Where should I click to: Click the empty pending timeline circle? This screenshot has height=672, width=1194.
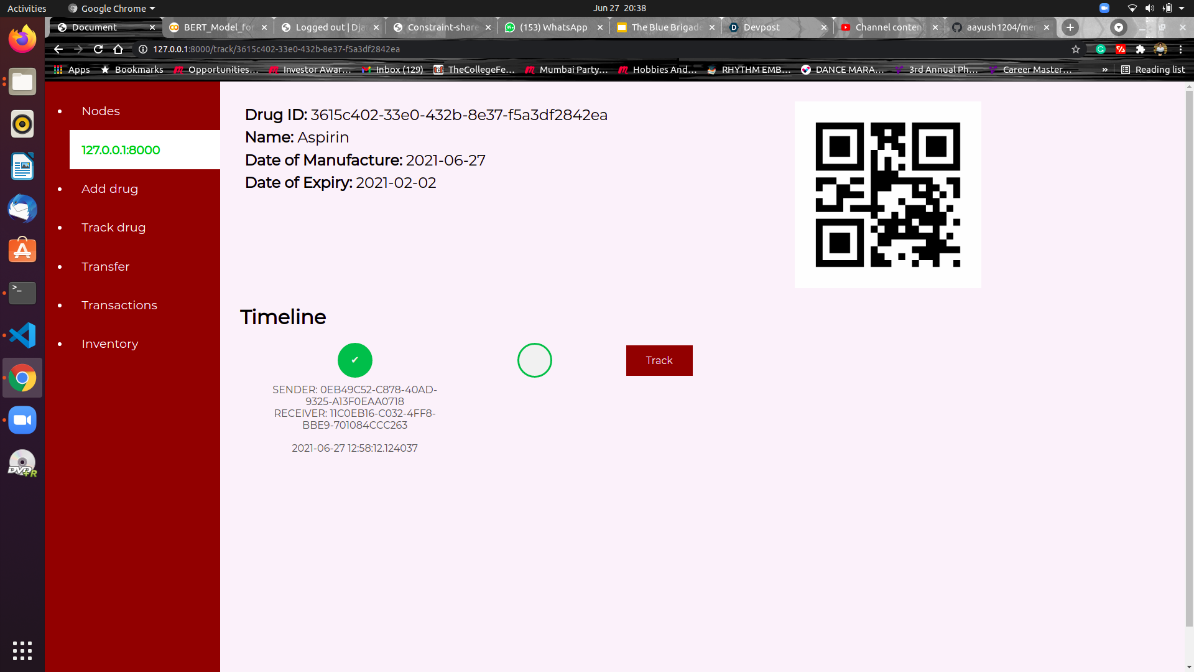click(534, 360)
